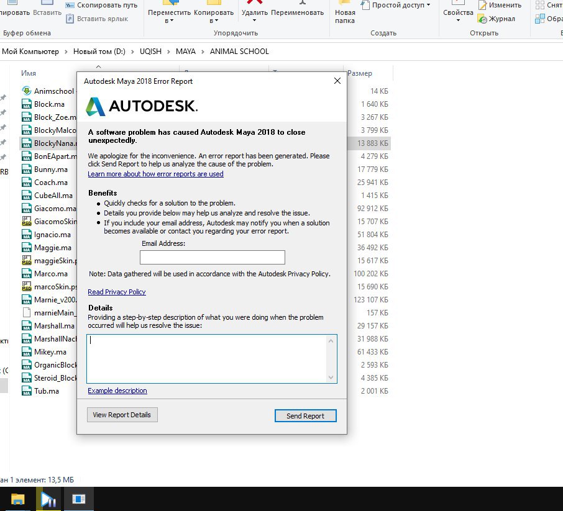Screen dimensions: 563x511
Task: Focus the Email Address field
Action: click(x=212, y=257)
